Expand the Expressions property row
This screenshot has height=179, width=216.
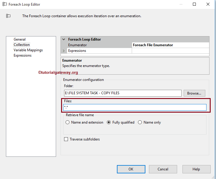[x=63, y=51]
